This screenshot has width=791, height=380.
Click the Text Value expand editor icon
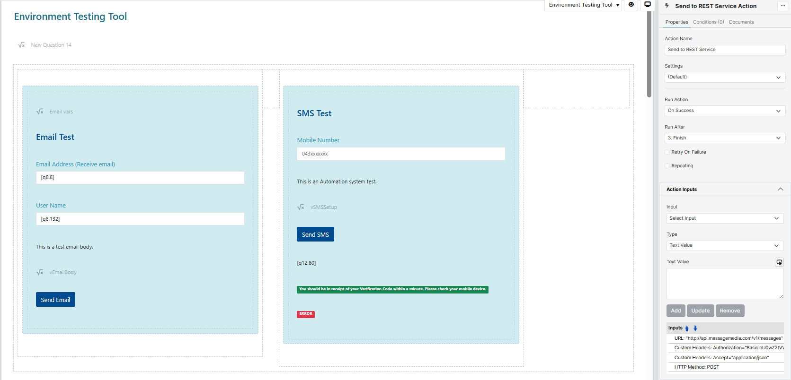point(779,262)
